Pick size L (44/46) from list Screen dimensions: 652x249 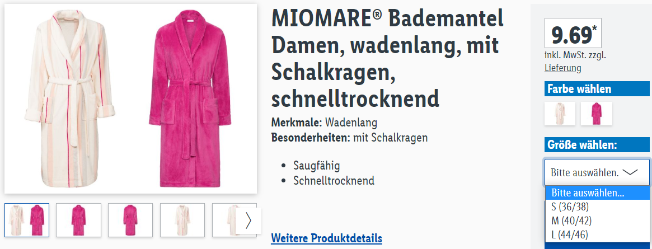(597, 234)
